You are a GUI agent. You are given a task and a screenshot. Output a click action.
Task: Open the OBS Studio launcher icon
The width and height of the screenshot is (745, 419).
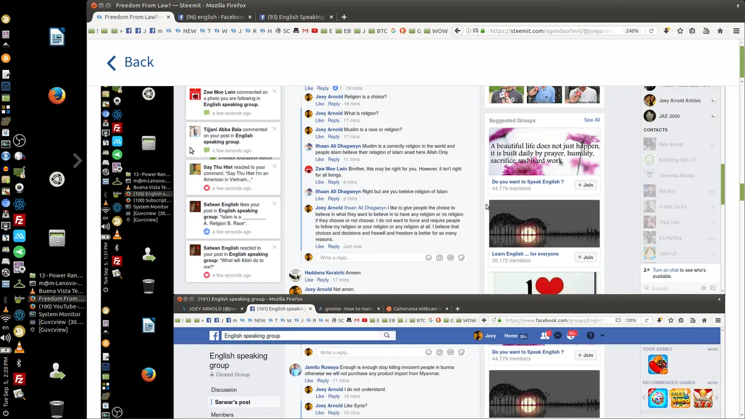pyautogui.click(x=19, y=141)
